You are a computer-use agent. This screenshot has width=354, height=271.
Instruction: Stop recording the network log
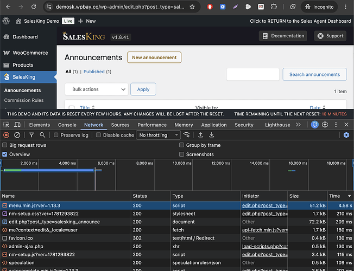click(6, 135)
